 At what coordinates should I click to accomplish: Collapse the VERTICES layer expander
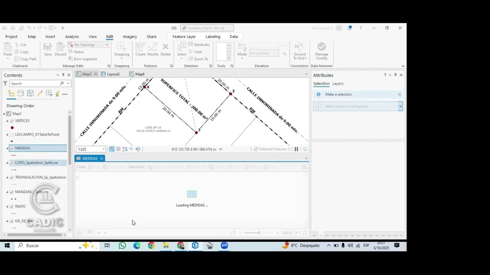point(7,121)
